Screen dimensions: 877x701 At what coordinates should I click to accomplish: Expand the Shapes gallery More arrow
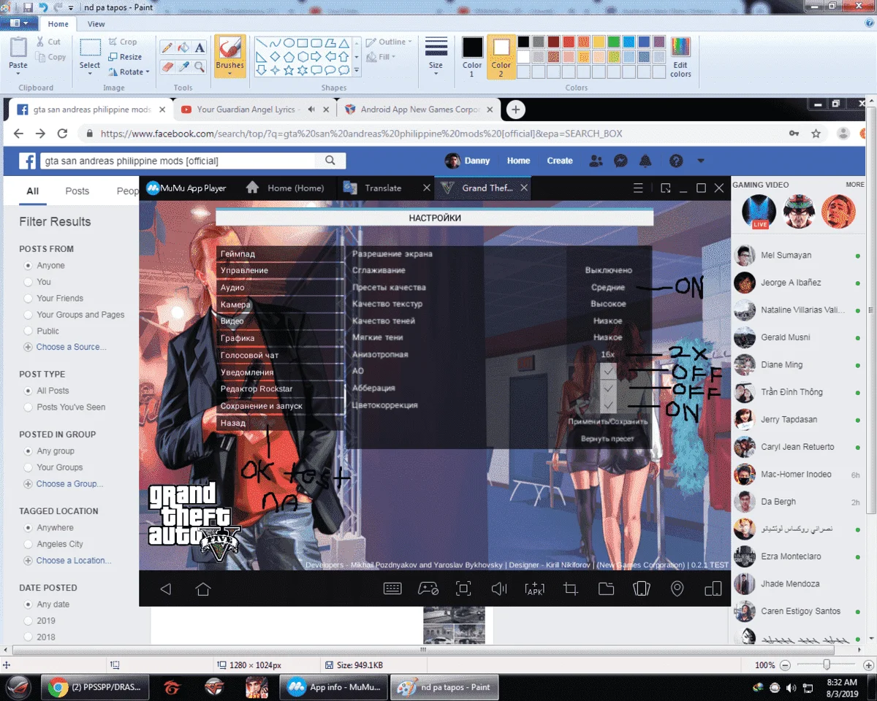coord(357,70)
